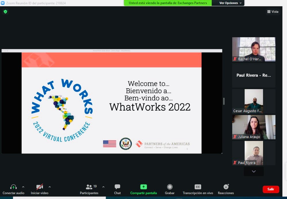Click the muted microphone icon on Juliana Araujo
Viewport: 287px width, 199px height.
pyautogui.click(x=235, y=137)
